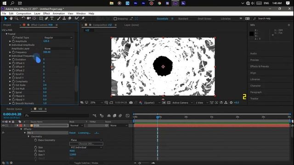Select the Pan Behind anchor point tool
This screenshot has width=294, height=165.
(34, 18)
